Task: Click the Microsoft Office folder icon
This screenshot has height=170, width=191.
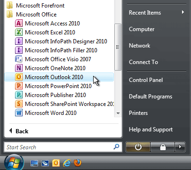Action: click(x=9, y=14)
